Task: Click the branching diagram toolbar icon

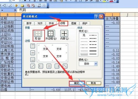Action: [4, 6]
